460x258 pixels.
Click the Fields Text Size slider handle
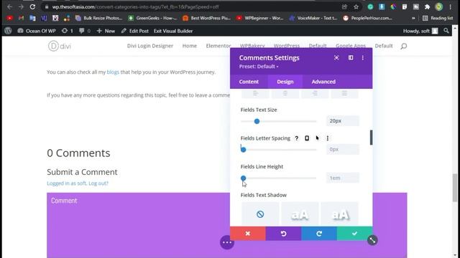(x=257, y=121)
